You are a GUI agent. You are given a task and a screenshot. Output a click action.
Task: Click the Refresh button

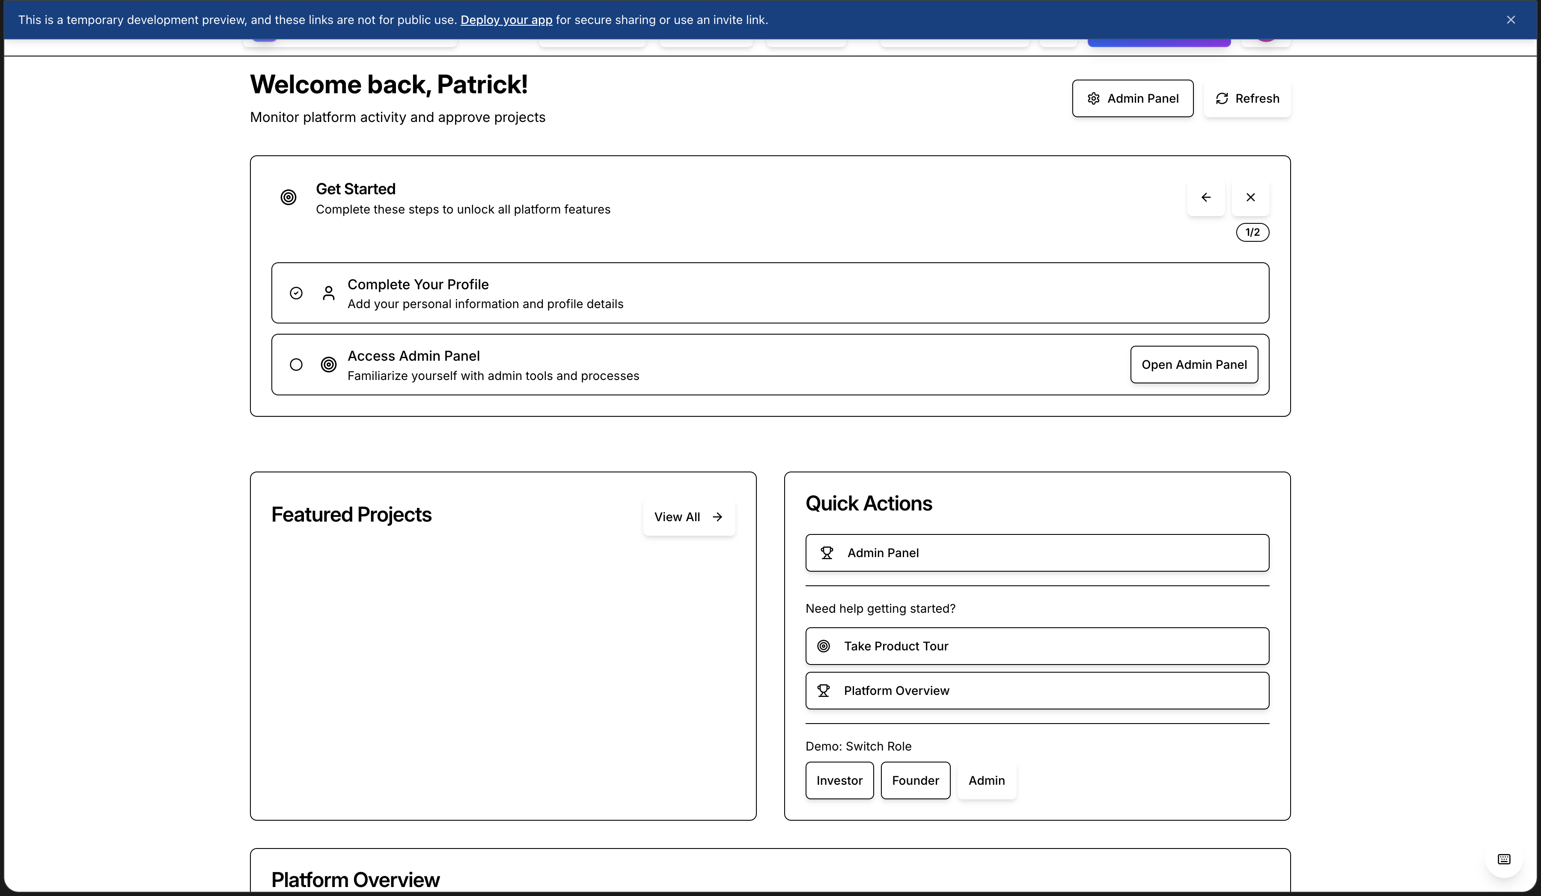[x=1247, y=98]
